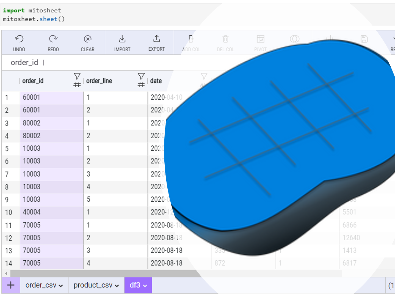This screenshot has height=296, width=395.
Task: Select cell 80002 in row 3
Action: pos(32,123)
